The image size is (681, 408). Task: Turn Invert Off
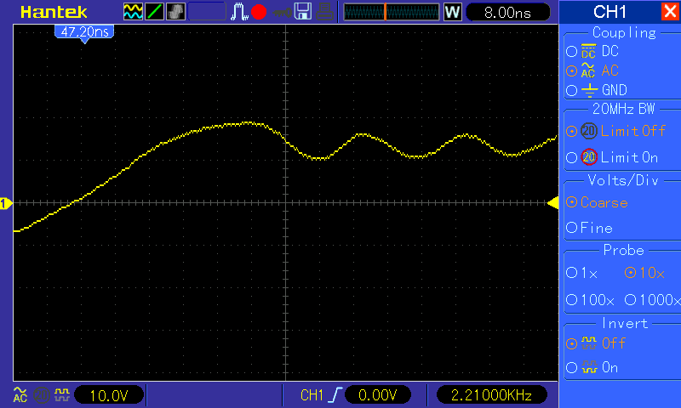pos(571,344)
